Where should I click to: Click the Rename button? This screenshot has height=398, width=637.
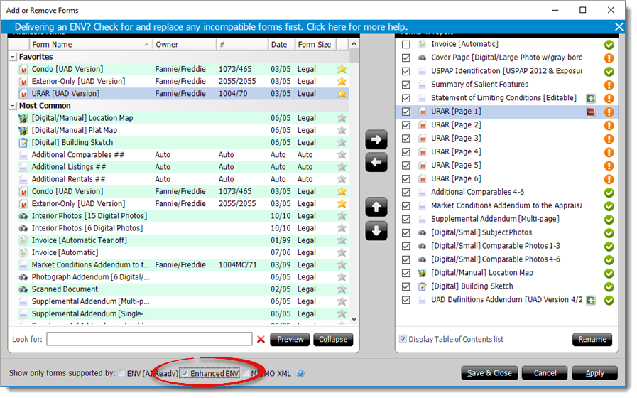[x=592, y=339]
